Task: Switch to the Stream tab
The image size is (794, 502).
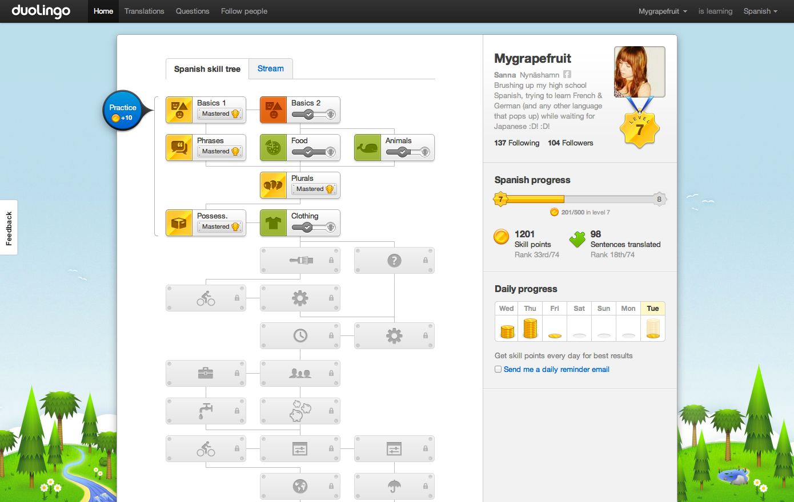Action: tap(270, 68)
